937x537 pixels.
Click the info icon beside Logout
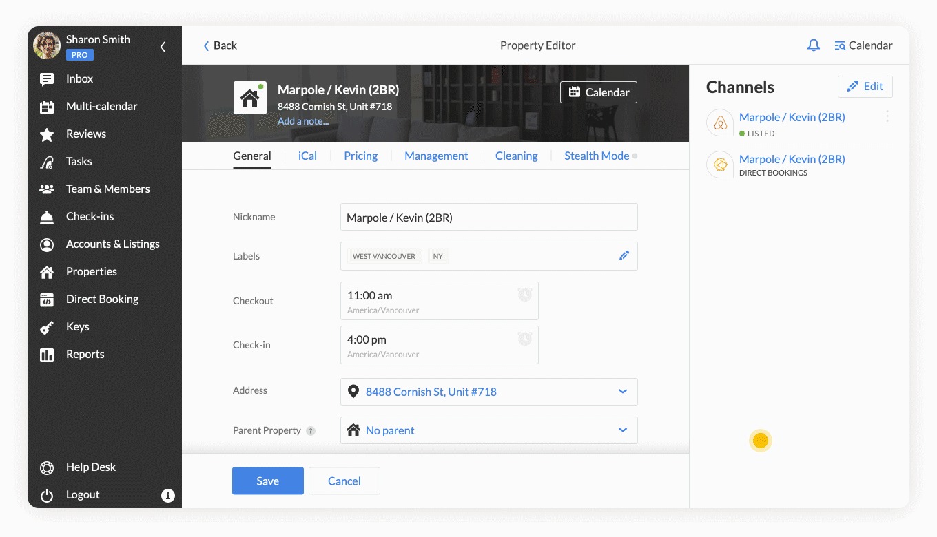[x=167, y=495]
